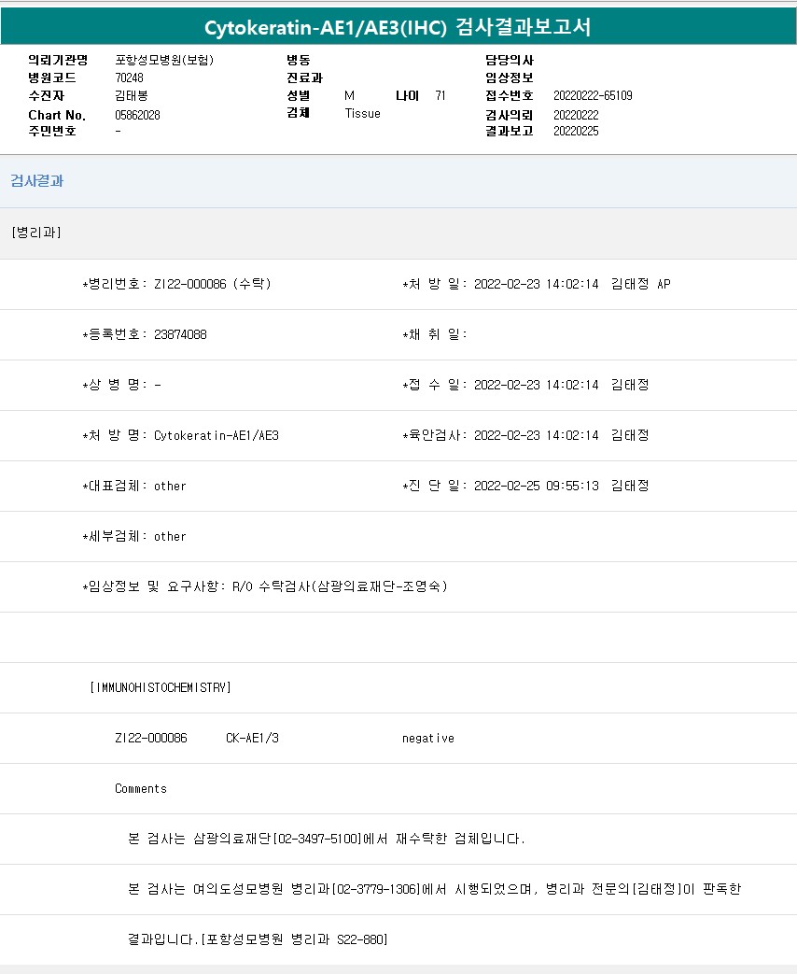This screenshot has height=974, width=797.
Task: Click the '*세부검체: other' row
Action: (x=134, y=536)
